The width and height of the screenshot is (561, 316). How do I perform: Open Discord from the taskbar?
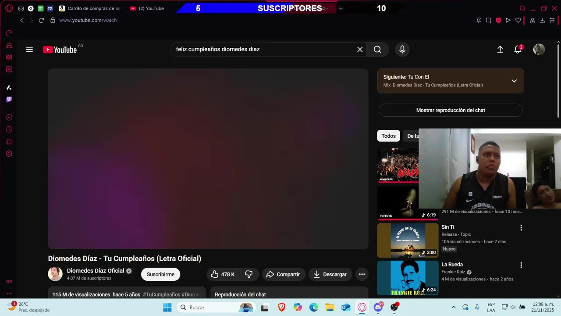pyautogui.click(x=378, y=307)
